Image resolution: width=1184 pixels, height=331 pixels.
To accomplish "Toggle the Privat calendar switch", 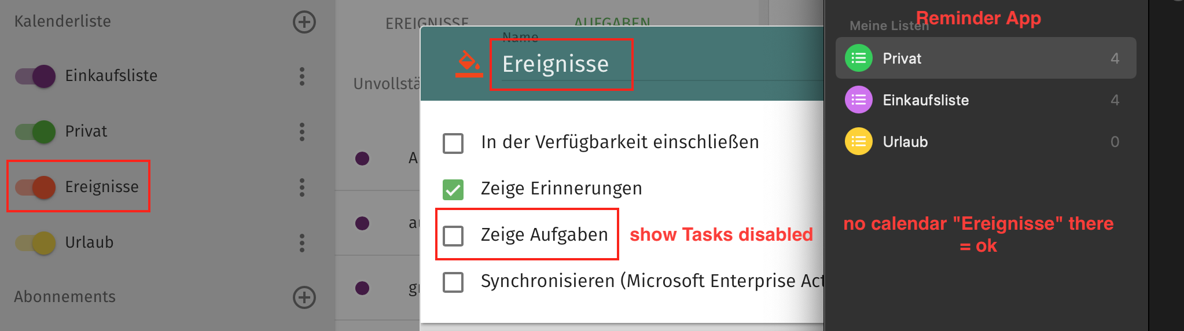I will (36, 131).
